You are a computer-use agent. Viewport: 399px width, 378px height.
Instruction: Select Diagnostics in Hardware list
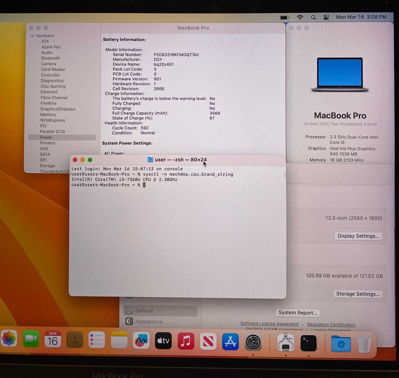click(52, 80)
